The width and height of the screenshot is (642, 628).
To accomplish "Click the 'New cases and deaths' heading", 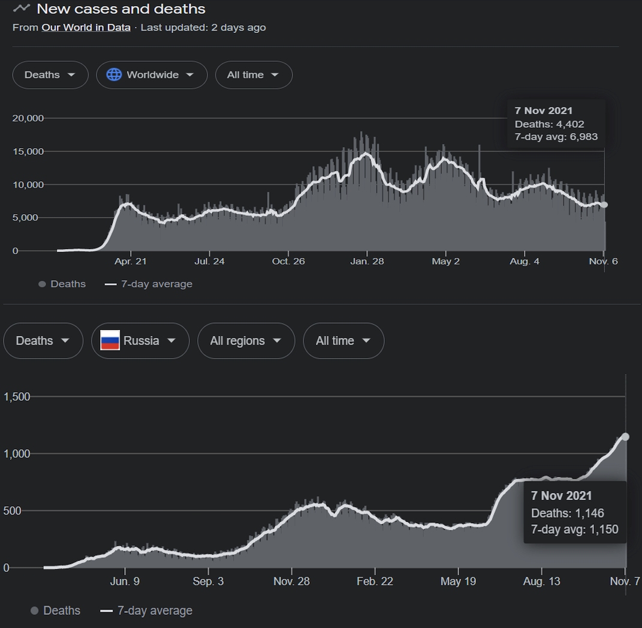I will click(x=121, y=8).
